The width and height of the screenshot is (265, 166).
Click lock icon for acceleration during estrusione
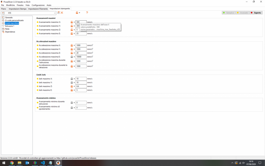pos(72,61)
